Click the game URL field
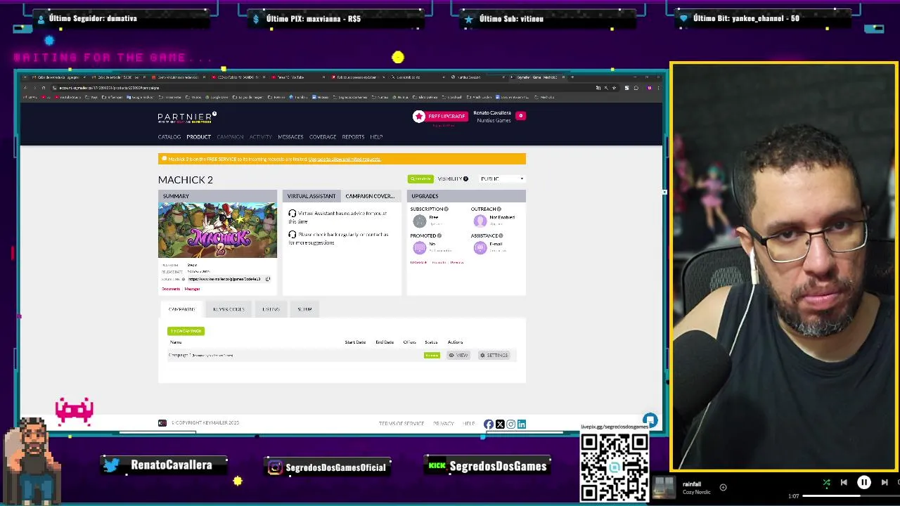 click(x=224, y=279)
